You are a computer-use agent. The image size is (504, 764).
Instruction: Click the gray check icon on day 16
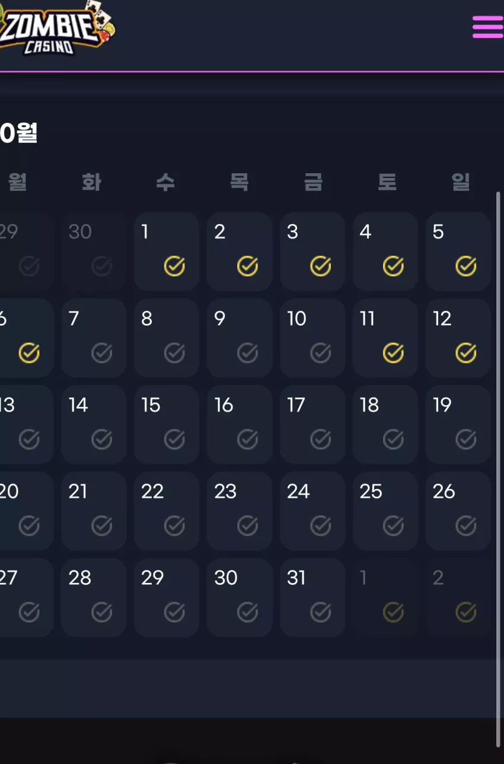click(247, 440)
